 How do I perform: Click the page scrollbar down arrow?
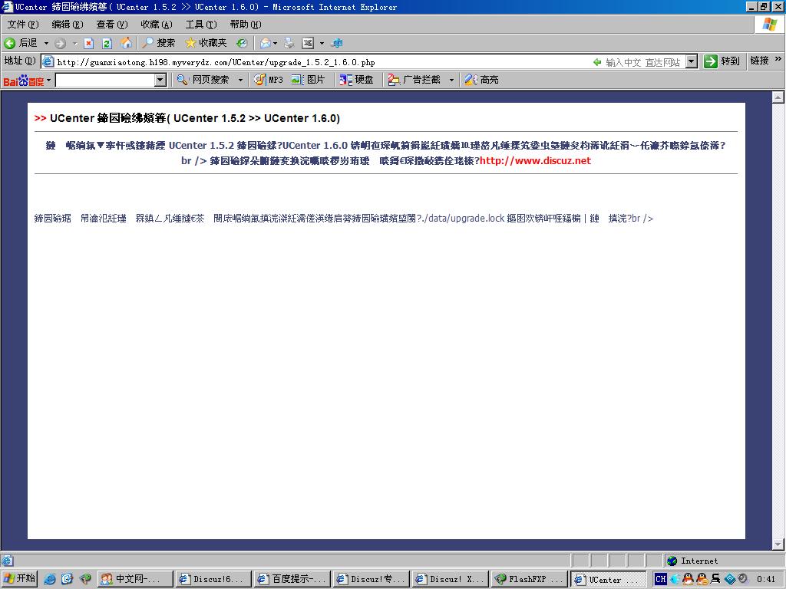click(x=778, y=545)
